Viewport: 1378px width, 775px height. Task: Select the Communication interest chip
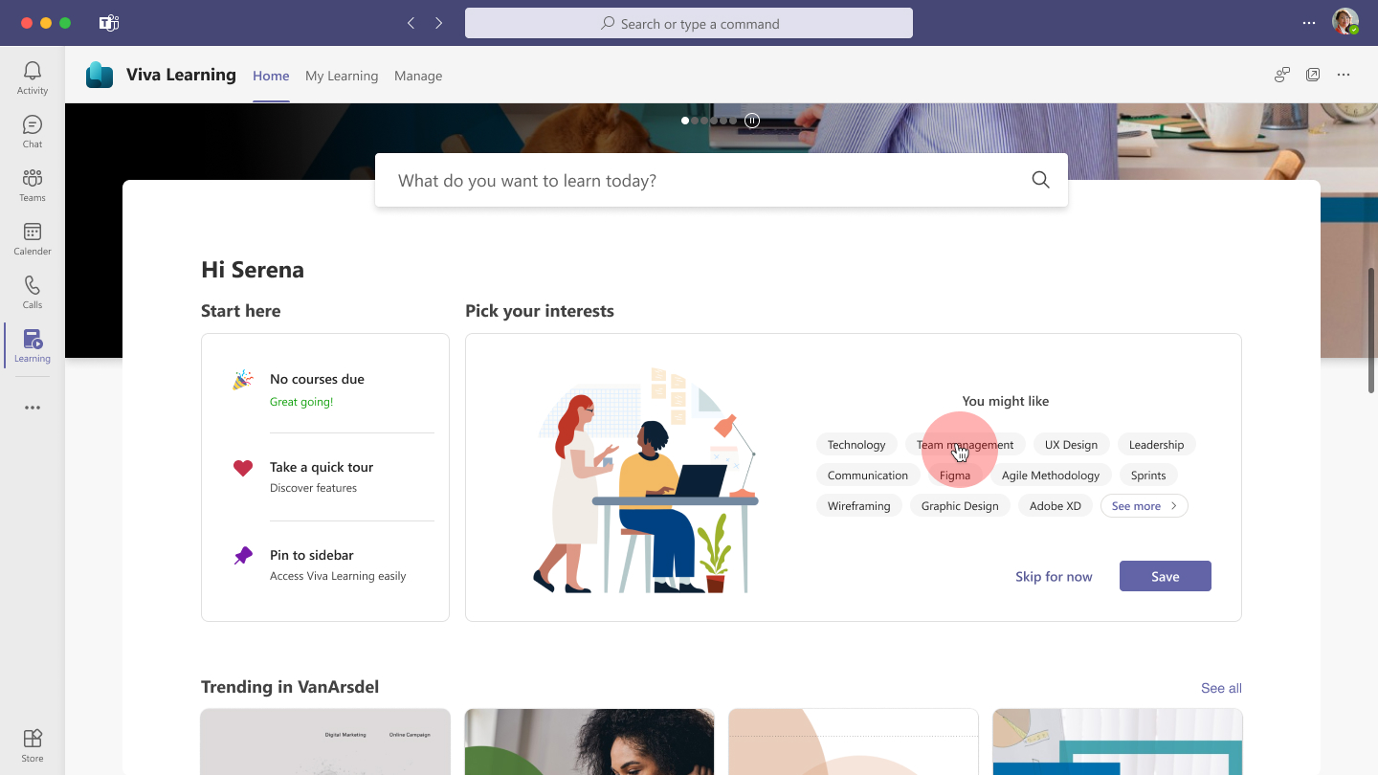coord(868,475)
